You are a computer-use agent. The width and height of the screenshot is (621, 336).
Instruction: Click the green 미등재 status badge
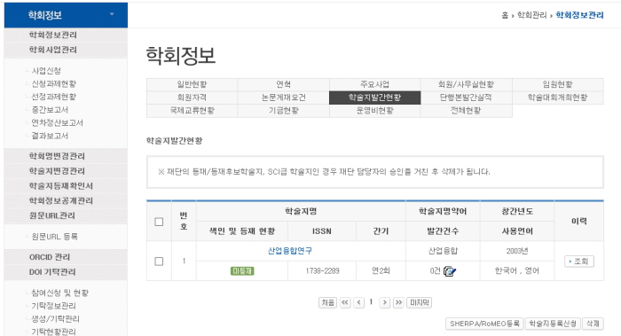(242, 271)
